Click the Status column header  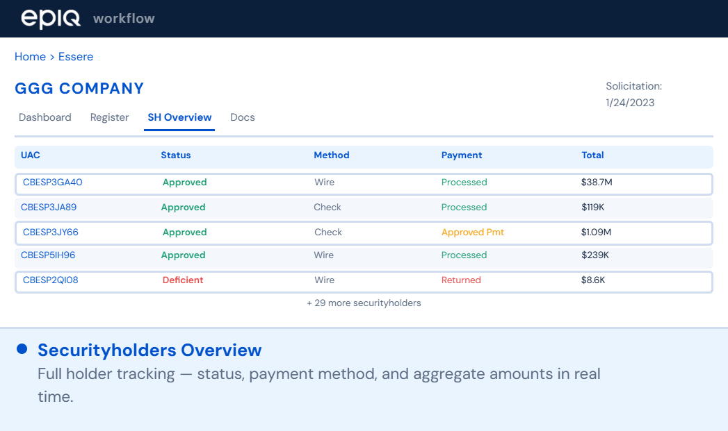[175, 155]
